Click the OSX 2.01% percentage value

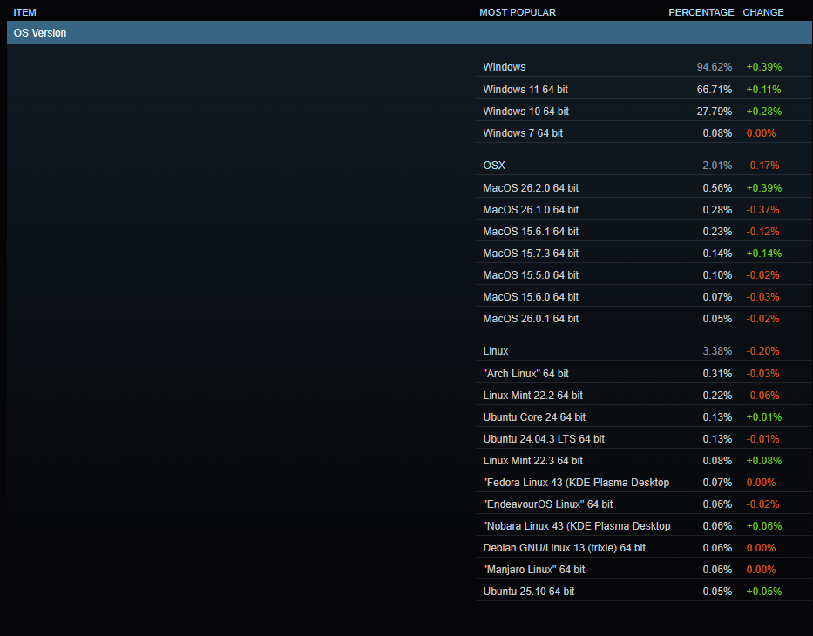(x=718, y=166)
